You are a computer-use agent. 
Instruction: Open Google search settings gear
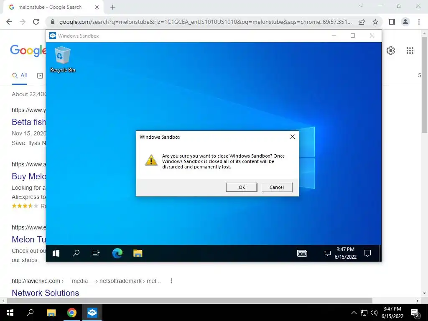(391, 51)
